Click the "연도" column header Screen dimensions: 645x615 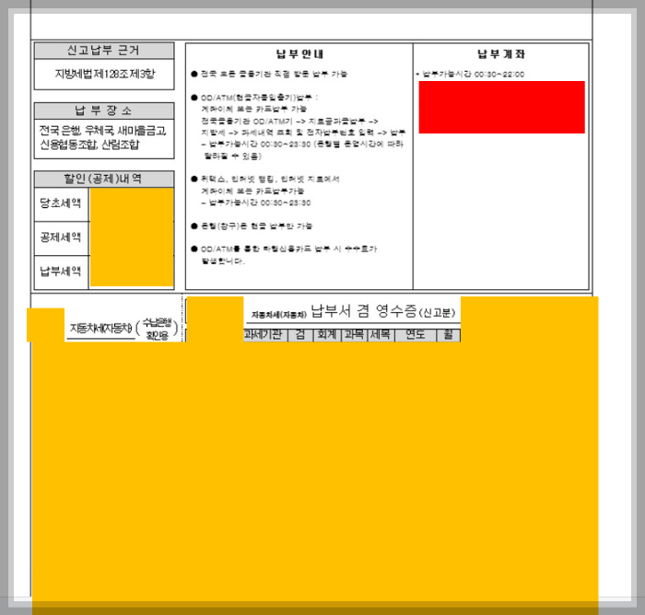click(x=415, y=335)
